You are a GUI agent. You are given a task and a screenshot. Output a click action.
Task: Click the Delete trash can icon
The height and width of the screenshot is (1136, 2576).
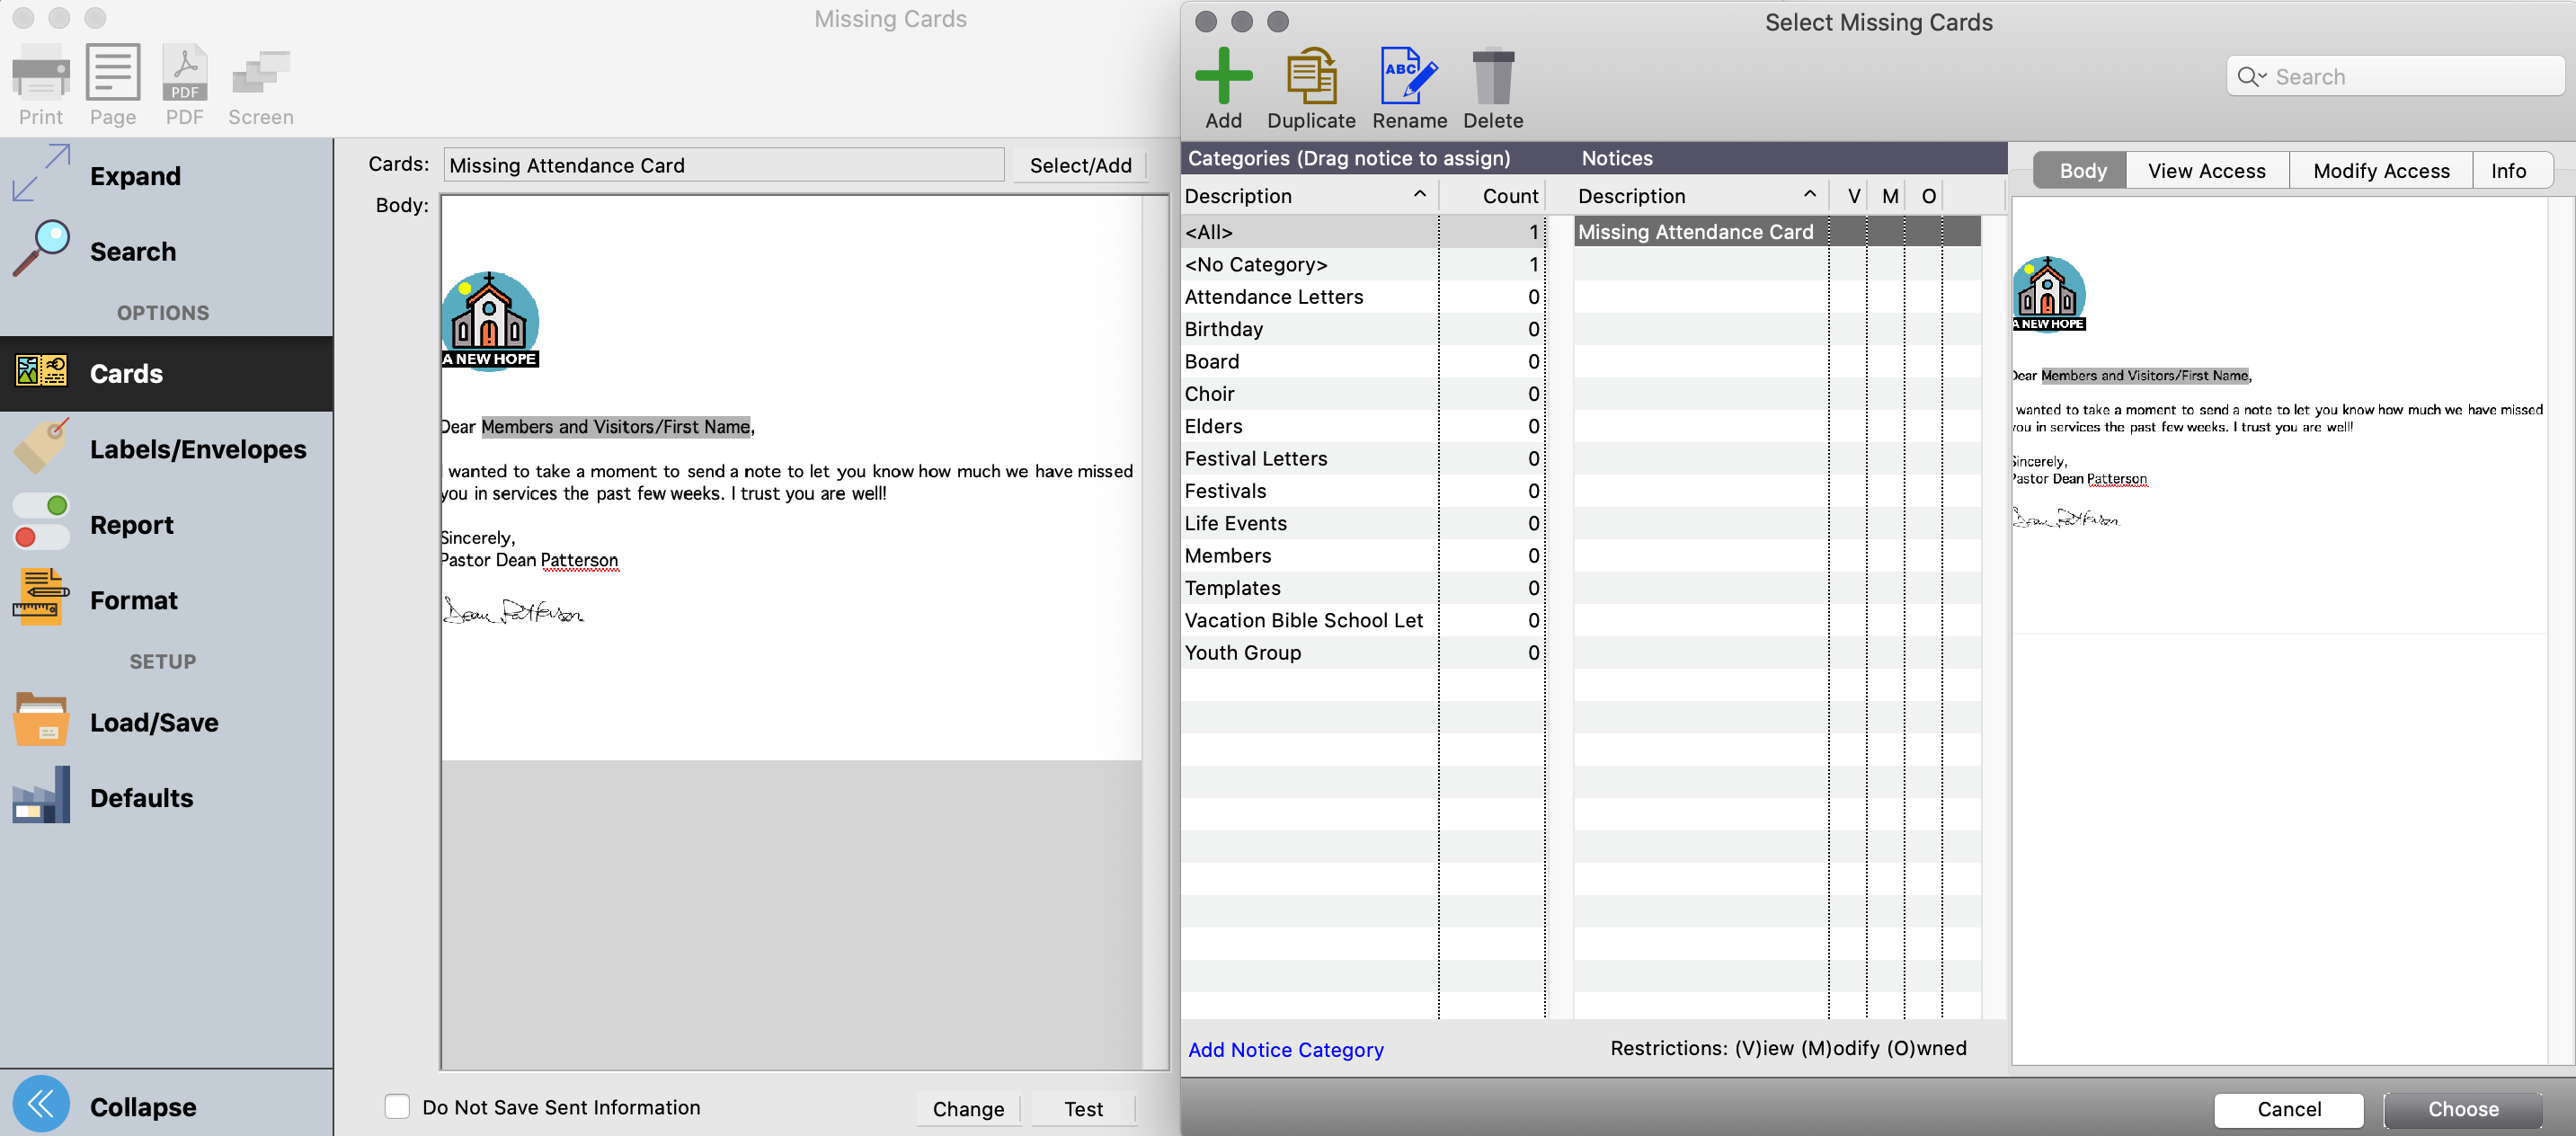[1492, 76]
